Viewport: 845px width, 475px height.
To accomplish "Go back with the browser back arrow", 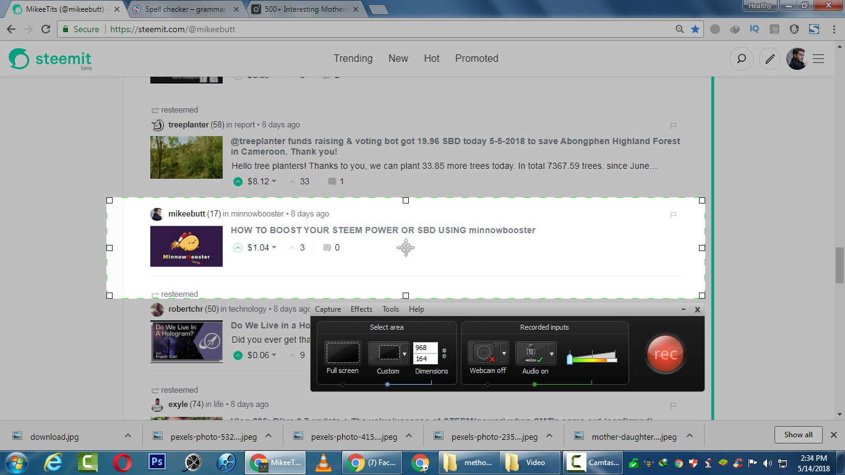I will tap(11, 29).
